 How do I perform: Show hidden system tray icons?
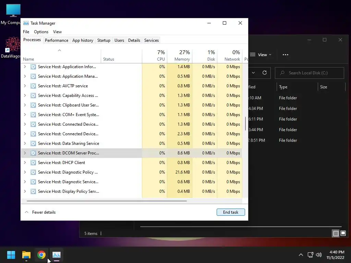[x=301, y=255]
